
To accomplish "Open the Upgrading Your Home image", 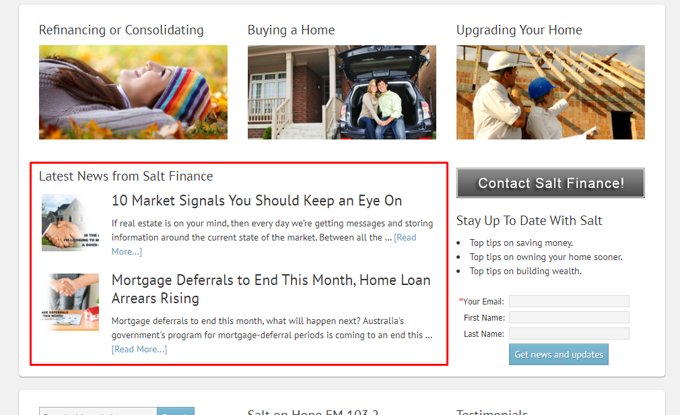I will (x=550, y=92).
